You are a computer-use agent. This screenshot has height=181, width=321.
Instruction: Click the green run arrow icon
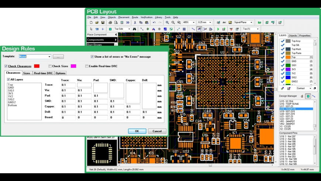pos(218,29)
